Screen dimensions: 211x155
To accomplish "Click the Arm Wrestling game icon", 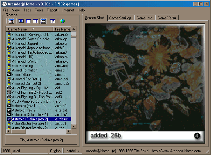I will pyautogui.click(x=9, y=65).
